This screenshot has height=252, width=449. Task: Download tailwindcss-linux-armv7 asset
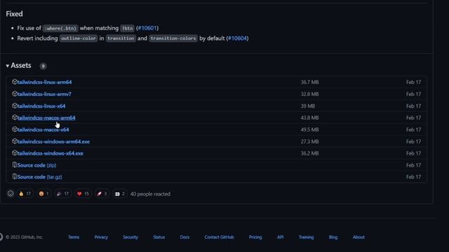pyautogui.click(x=44, y=94)
